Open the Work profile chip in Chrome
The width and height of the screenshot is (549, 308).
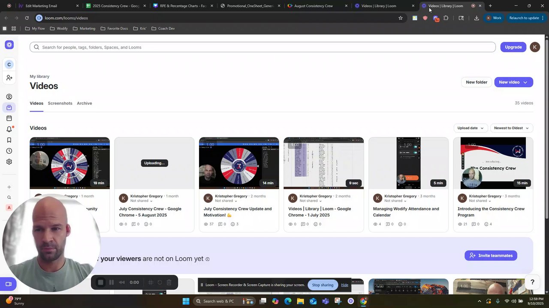pos(494,18)
